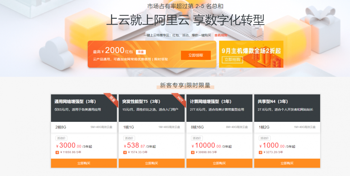
Task: Click the 活动价 tag above ¥1000.00
Action: 265,138
